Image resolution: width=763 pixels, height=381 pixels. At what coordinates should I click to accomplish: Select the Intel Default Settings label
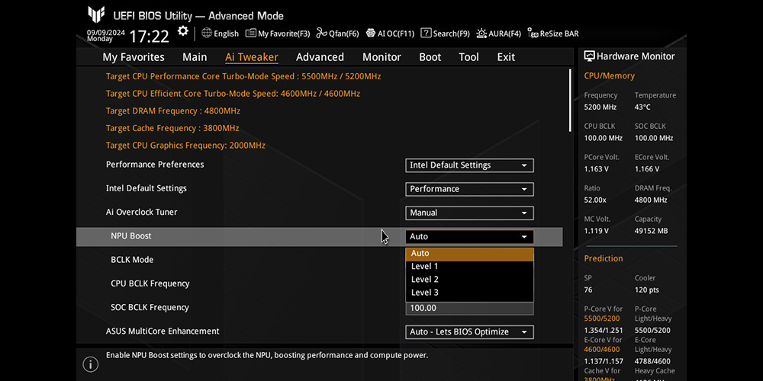[146, 188]
